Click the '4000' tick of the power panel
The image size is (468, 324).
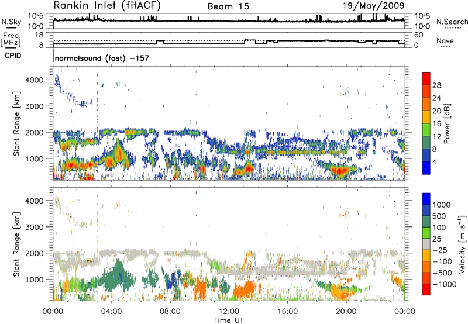(x=34, y=80)
